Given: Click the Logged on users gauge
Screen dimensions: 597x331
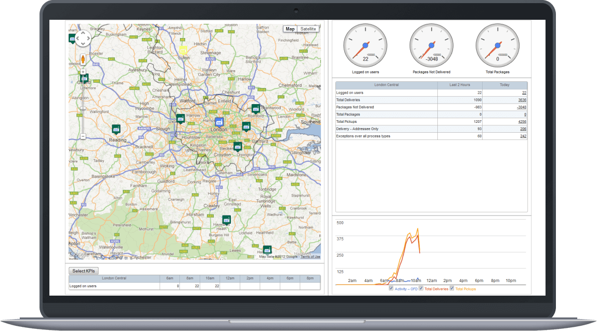Looking at the screenshot, I should [x=365, y=45].
